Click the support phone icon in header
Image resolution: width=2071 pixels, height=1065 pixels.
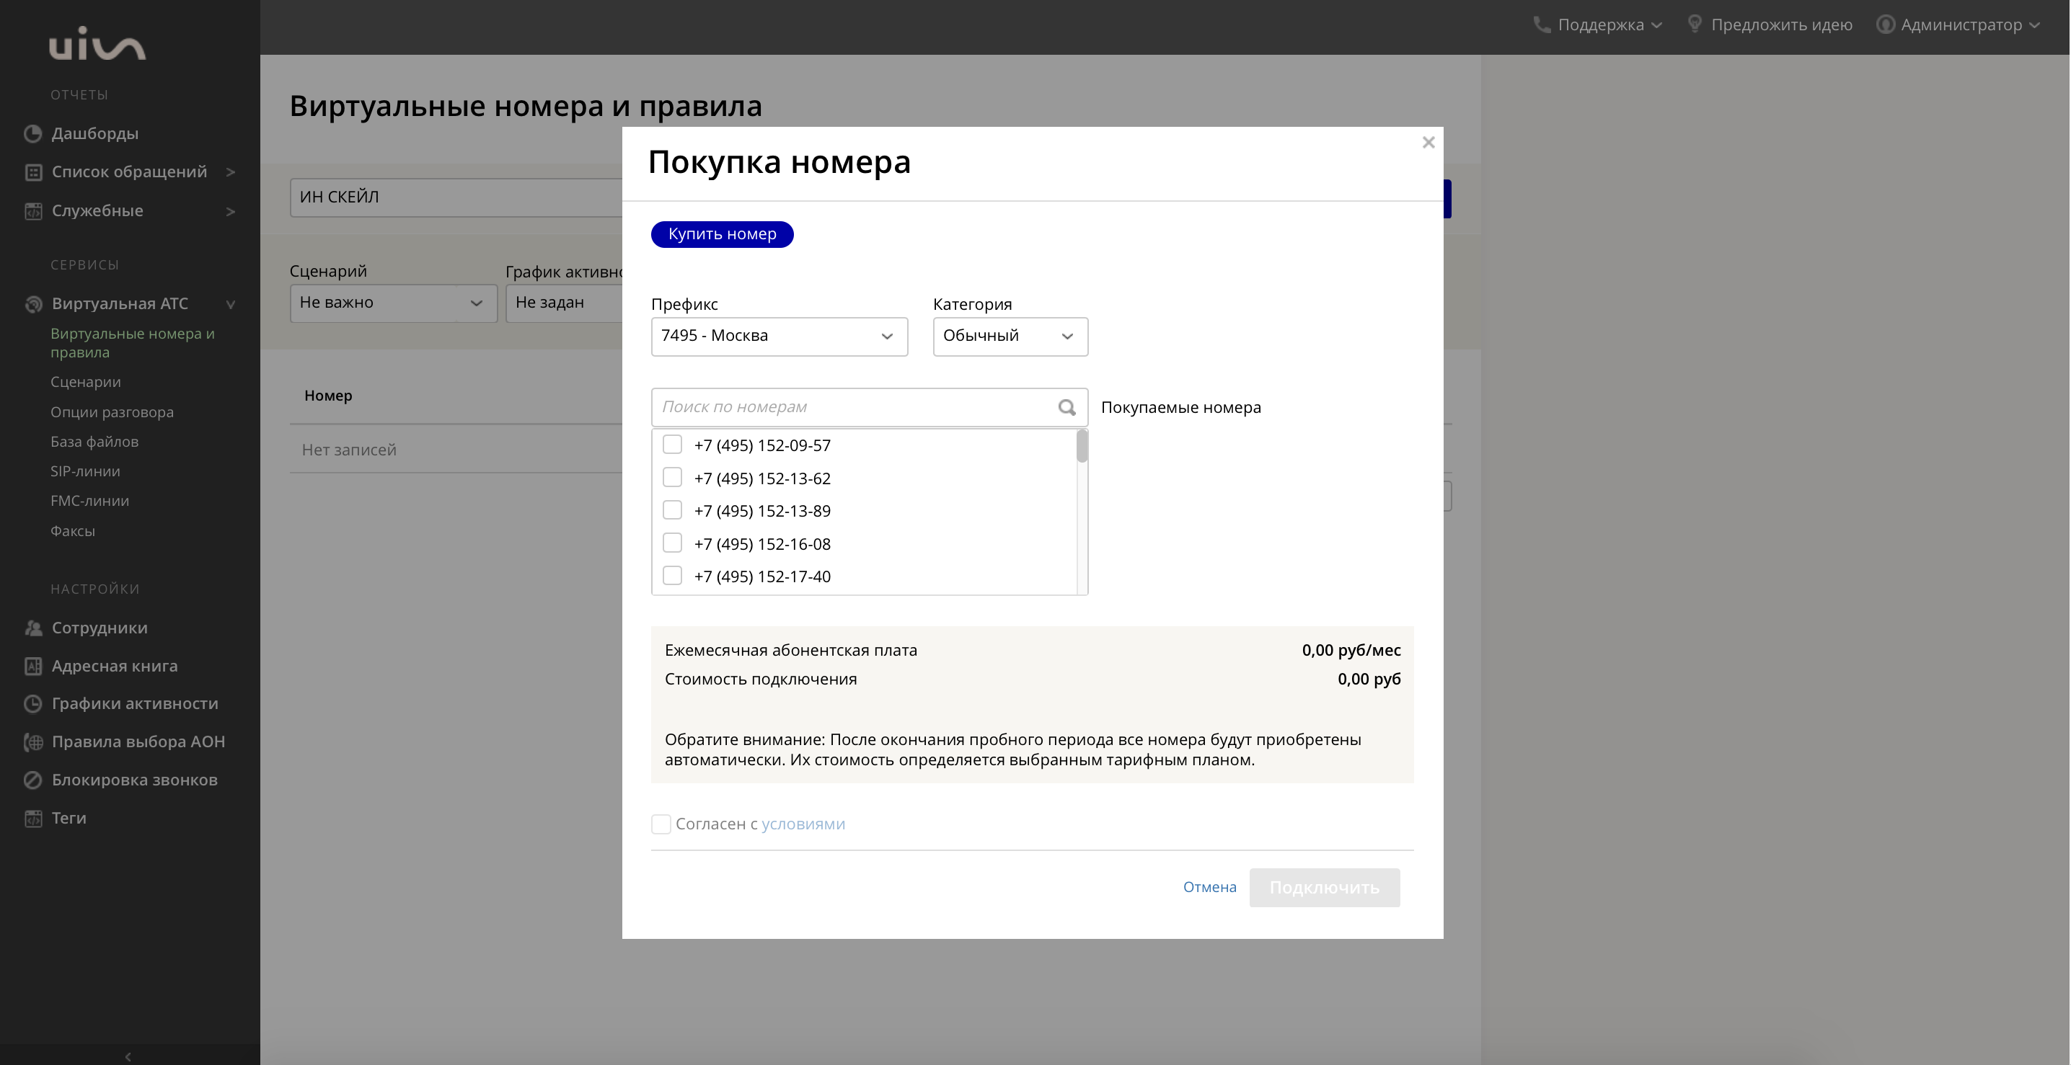1541,25
